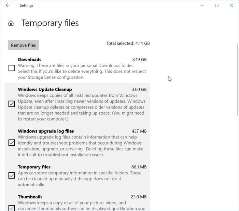Go back with the arrow icon
The width and height of the screenshot is (239, 211).
click(x=8, y=5)
